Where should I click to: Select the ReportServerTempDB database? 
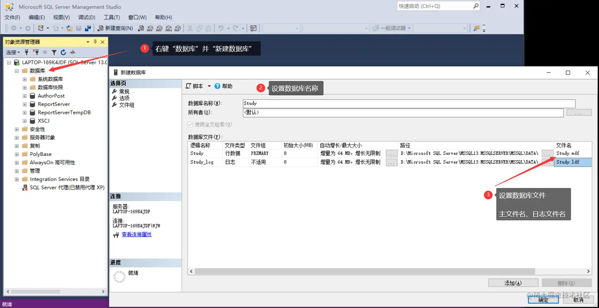pyautogui.click(x=64, y=112)
